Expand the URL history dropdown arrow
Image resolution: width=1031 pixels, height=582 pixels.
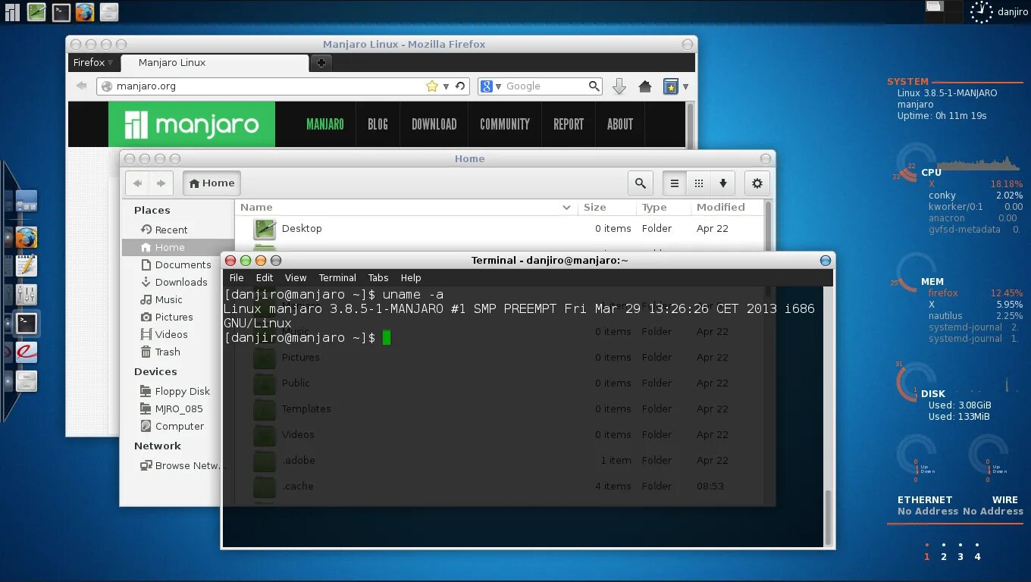pyautogui.click(x=447, y=86)
